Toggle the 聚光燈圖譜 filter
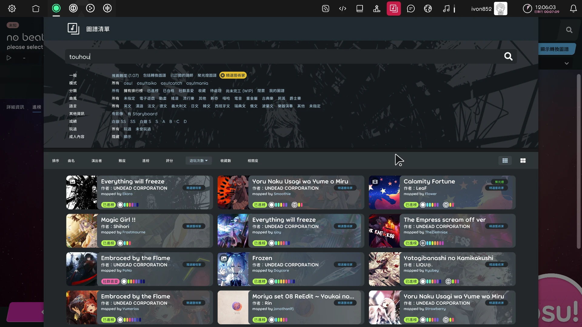 click(207, 75)
